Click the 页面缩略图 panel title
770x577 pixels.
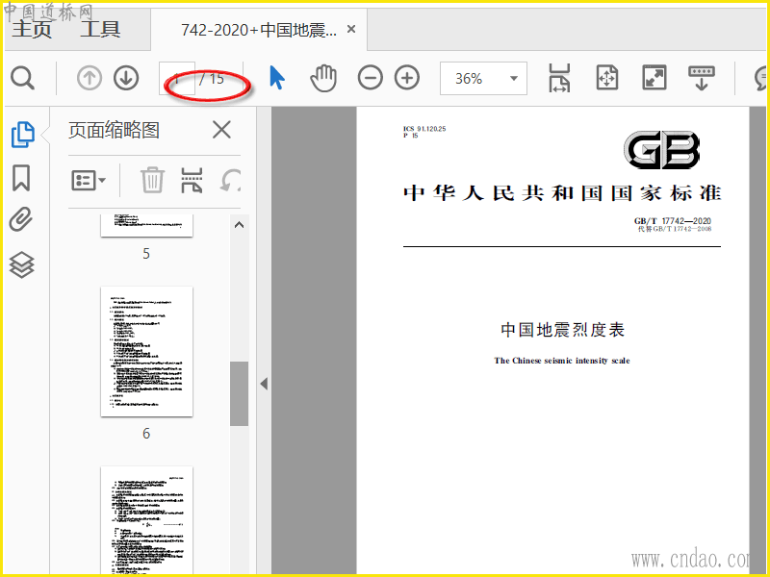coord(114,131)
